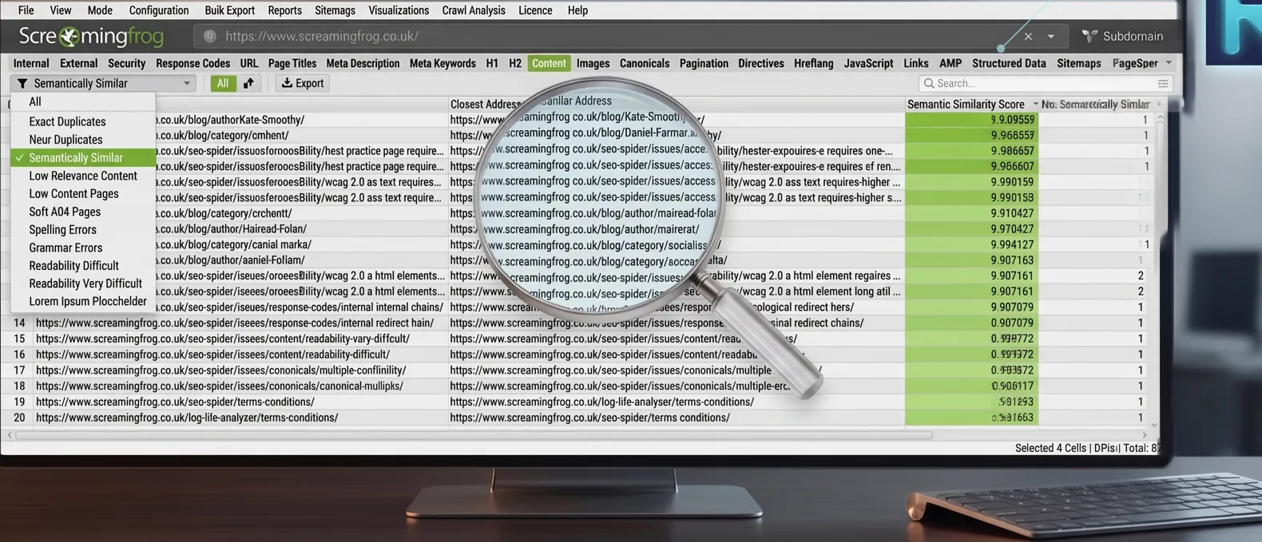The height and width of the screenshot is (542, 1262).
Task: Click the globe icon in the URL bar
Action: [x=210, y=36]
